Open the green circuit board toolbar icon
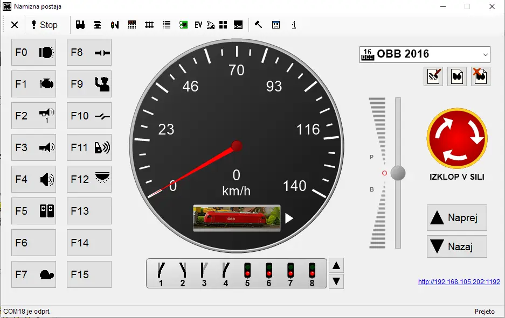505x318 pixels. click(183, 25)
